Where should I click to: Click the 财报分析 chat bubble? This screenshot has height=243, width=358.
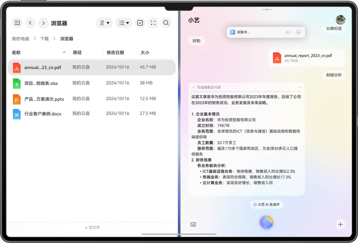[x=334, y=75]
